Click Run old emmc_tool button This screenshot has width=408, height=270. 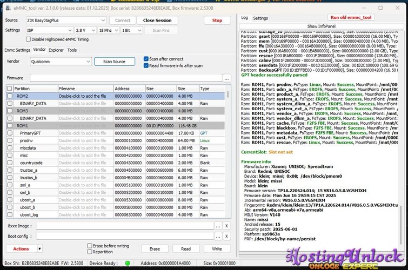coord(351,17)
